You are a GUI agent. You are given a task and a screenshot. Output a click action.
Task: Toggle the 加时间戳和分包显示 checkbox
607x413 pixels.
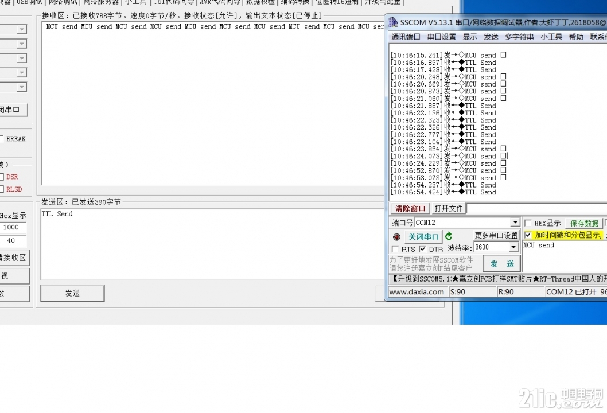click(528, 235)
